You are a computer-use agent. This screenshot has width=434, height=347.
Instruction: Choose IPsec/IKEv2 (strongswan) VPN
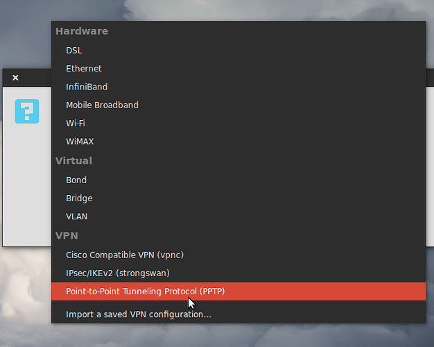pos(118,273)
